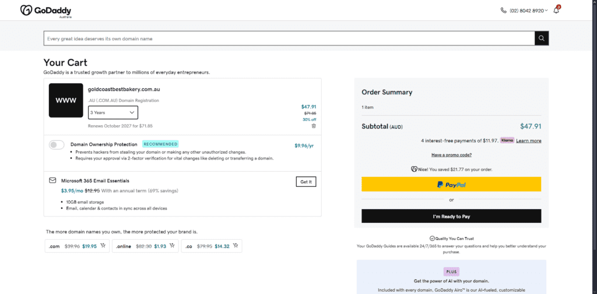Click the Klarna badge
This screenshot has width=597, height=294.
[x=507, y=140]
